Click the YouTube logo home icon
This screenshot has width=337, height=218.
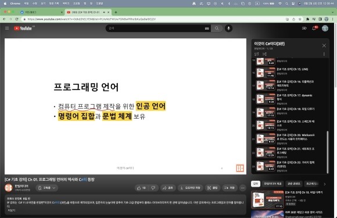tap(23, 28)
